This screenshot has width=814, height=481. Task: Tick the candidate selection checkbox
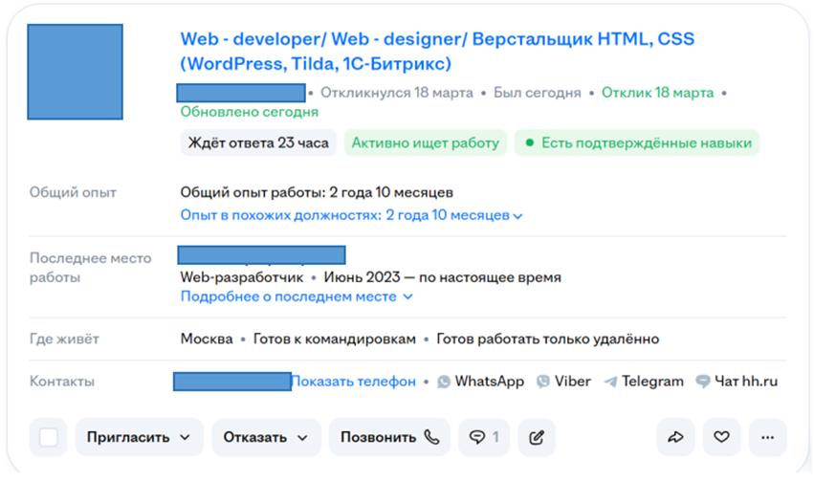point(48,437)
